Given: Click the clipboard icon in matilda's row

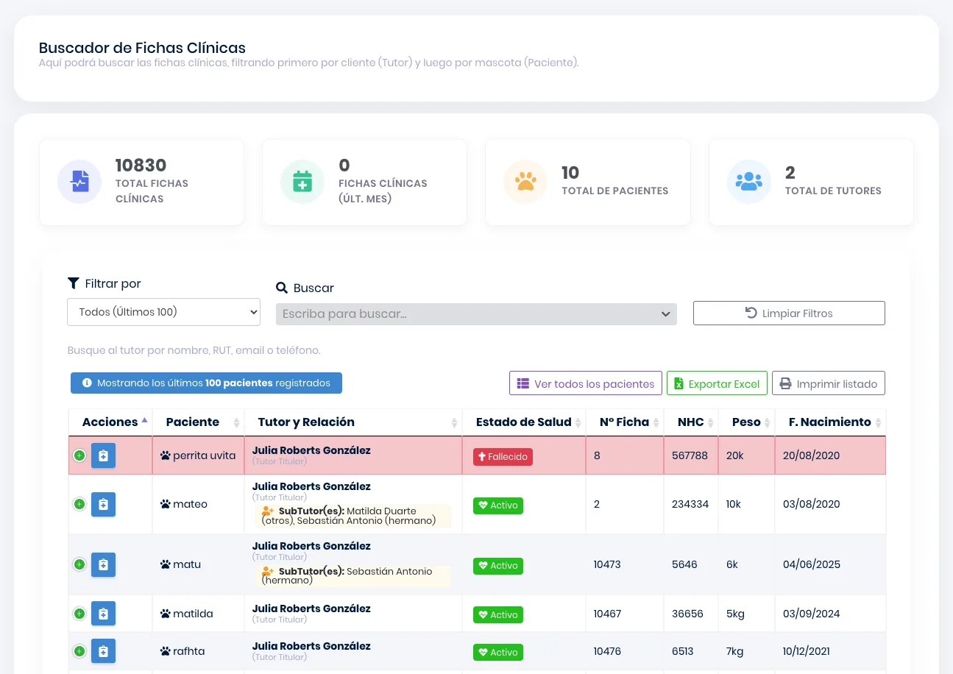Looking at the screenshot, I should (x=103, y=614).
